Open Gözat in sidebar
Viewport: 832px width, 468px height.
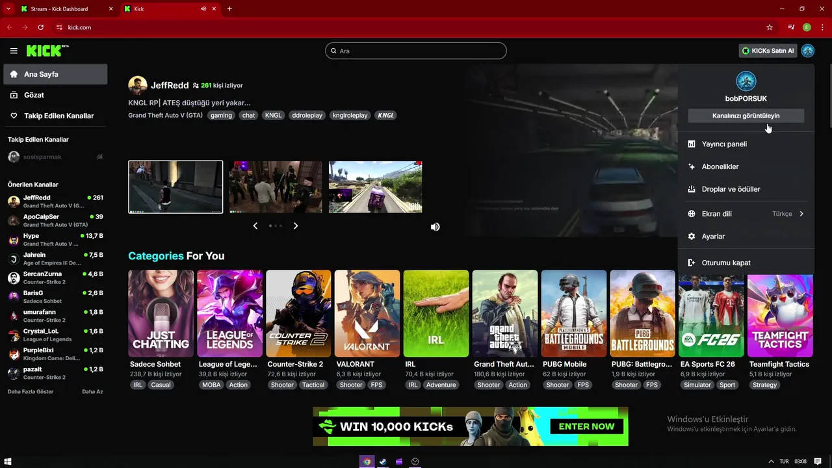(x=55, y=95)
